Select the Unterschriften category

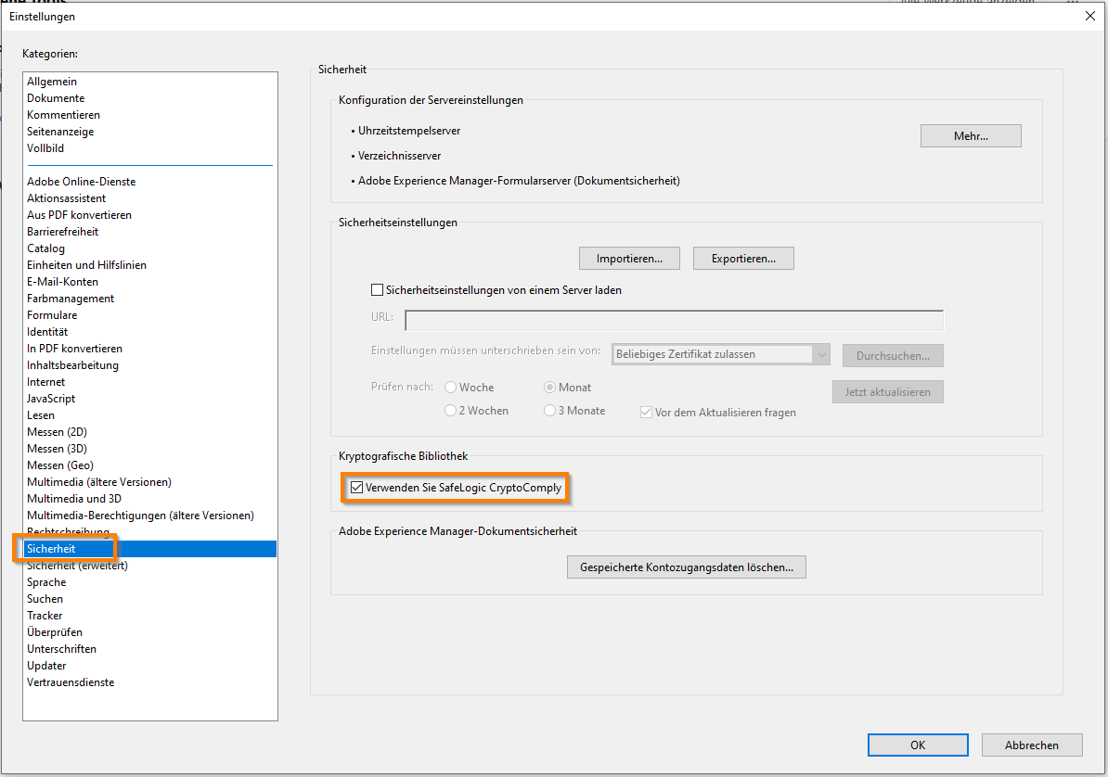[61, 649]
